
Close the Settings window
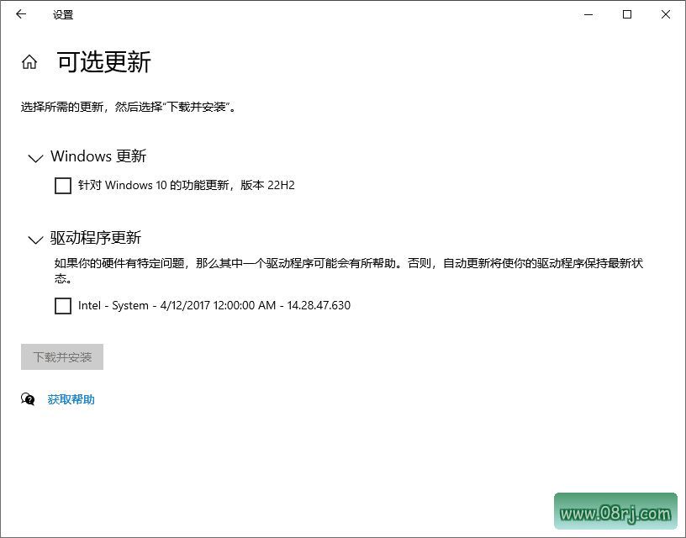point(665,14)
